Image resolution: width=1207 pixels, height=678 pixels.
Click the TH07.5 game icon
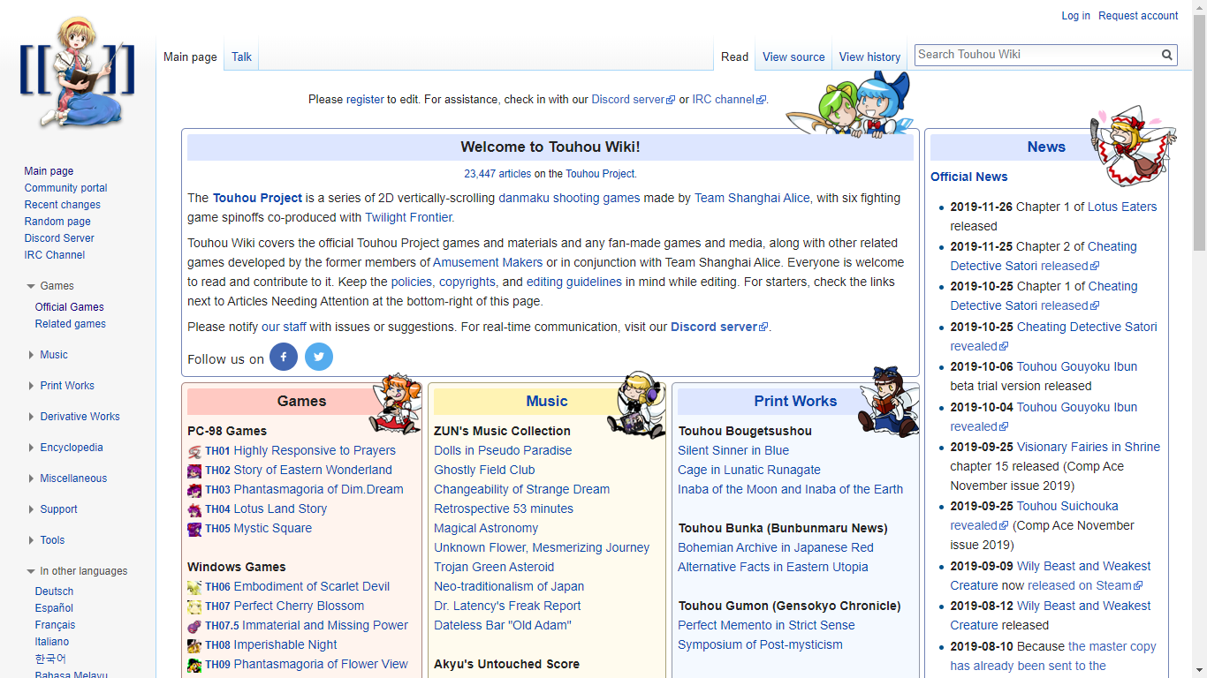coord(194,626)
